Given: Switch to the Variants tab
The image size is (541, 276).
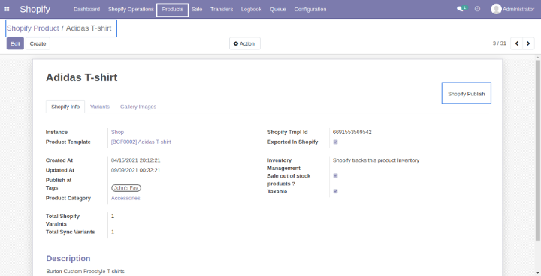Looking at the screenshot, I should 100,106.
